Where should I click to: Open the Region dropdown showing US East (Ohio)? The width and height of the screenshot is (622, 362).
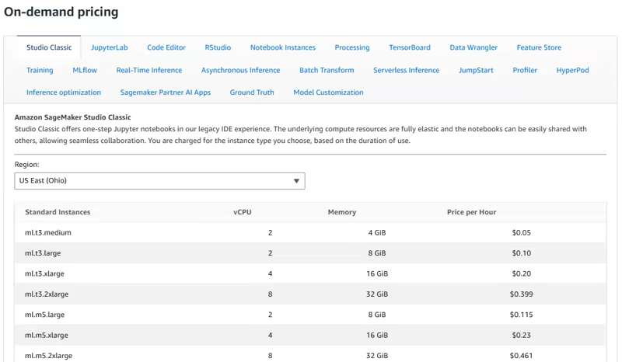pyautogui.click(x=159, y=181)
